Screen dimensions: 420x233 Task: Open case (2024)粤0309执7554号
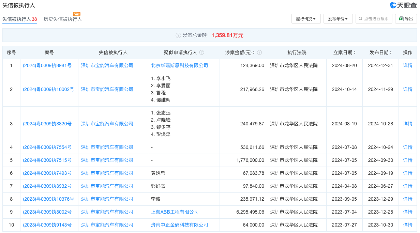pyautogui.click(x=47, y=147)
